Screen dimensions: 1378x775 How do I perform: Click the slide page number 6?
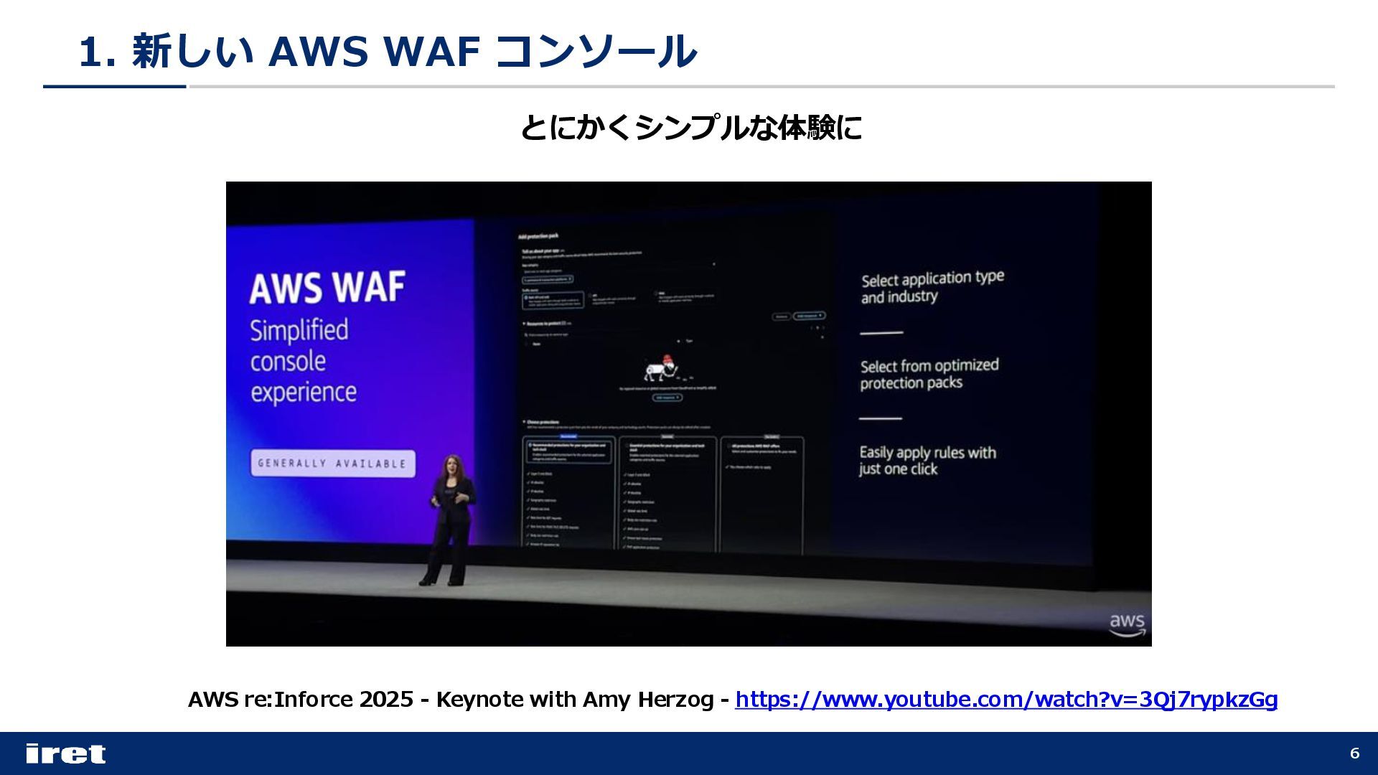click(1355, 753)
